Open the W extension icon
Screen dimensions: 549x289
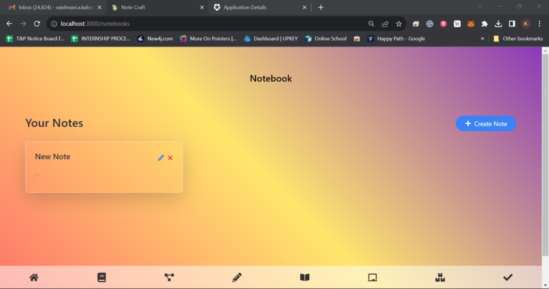tap(457, 24)
